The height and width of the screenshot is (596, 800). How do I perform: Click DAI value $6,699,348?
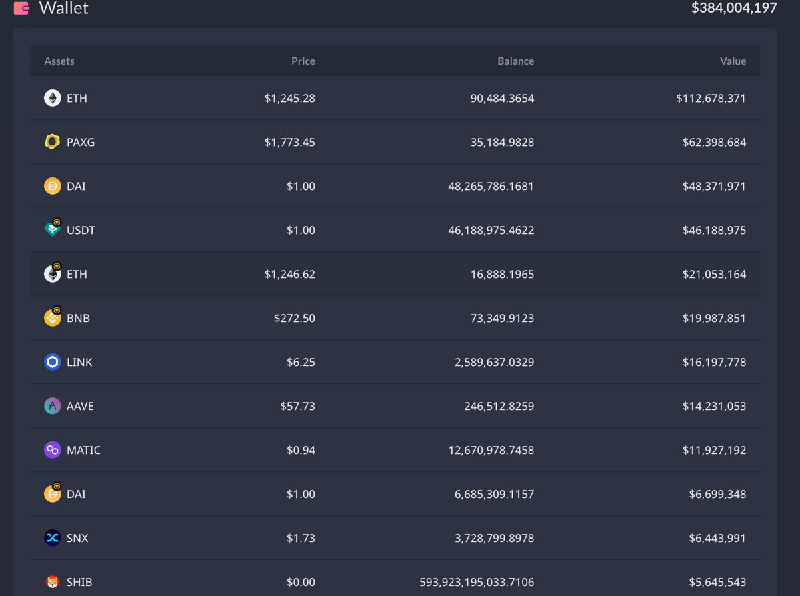(x=718, y=494)
